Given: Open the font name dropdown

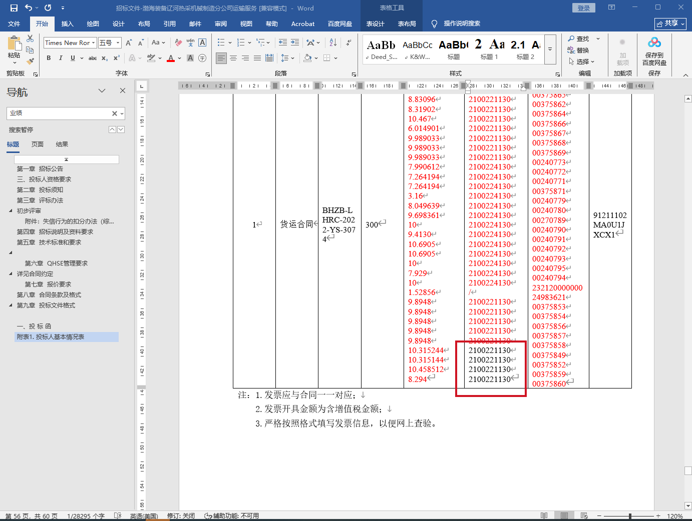Looking at the screenshot, I should [93, 43].
